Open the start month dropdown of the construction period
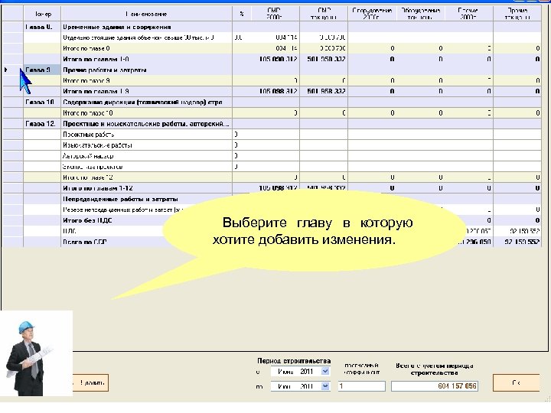 tap(325, 371)
